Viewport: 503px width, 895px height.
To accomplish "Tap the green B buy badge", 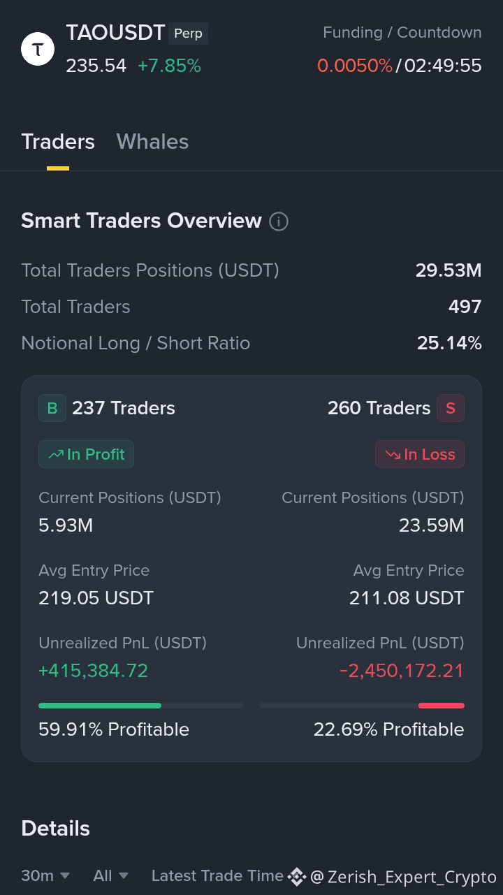I will [x=52, y=408].
